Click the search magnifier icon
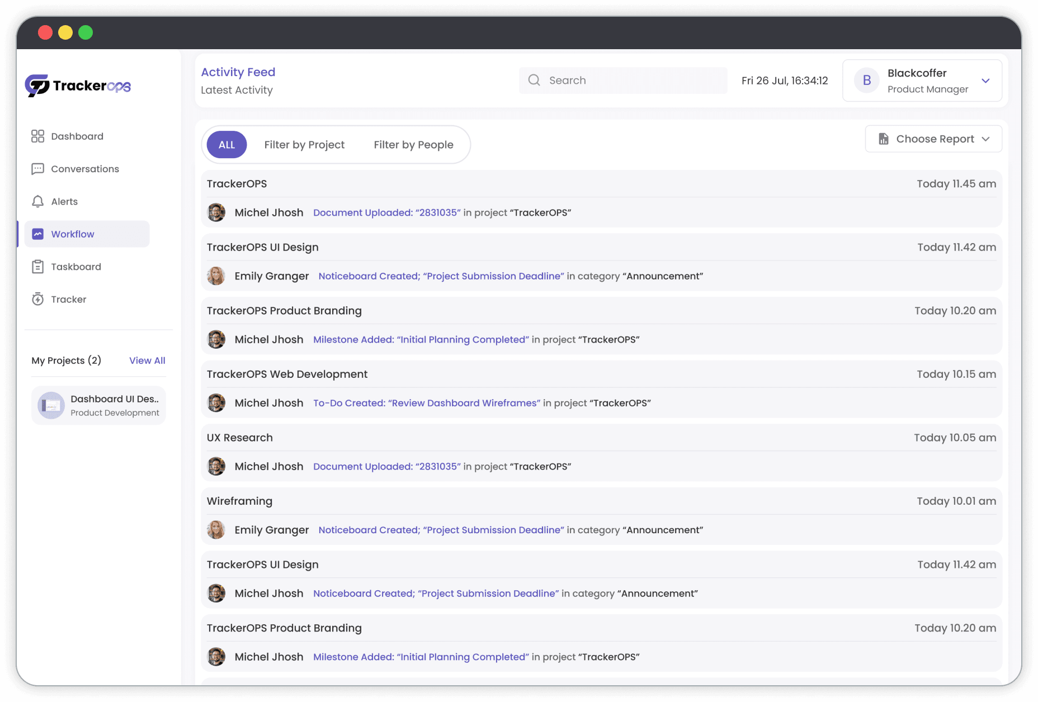The image size is (1038, 702). (534, 80)
